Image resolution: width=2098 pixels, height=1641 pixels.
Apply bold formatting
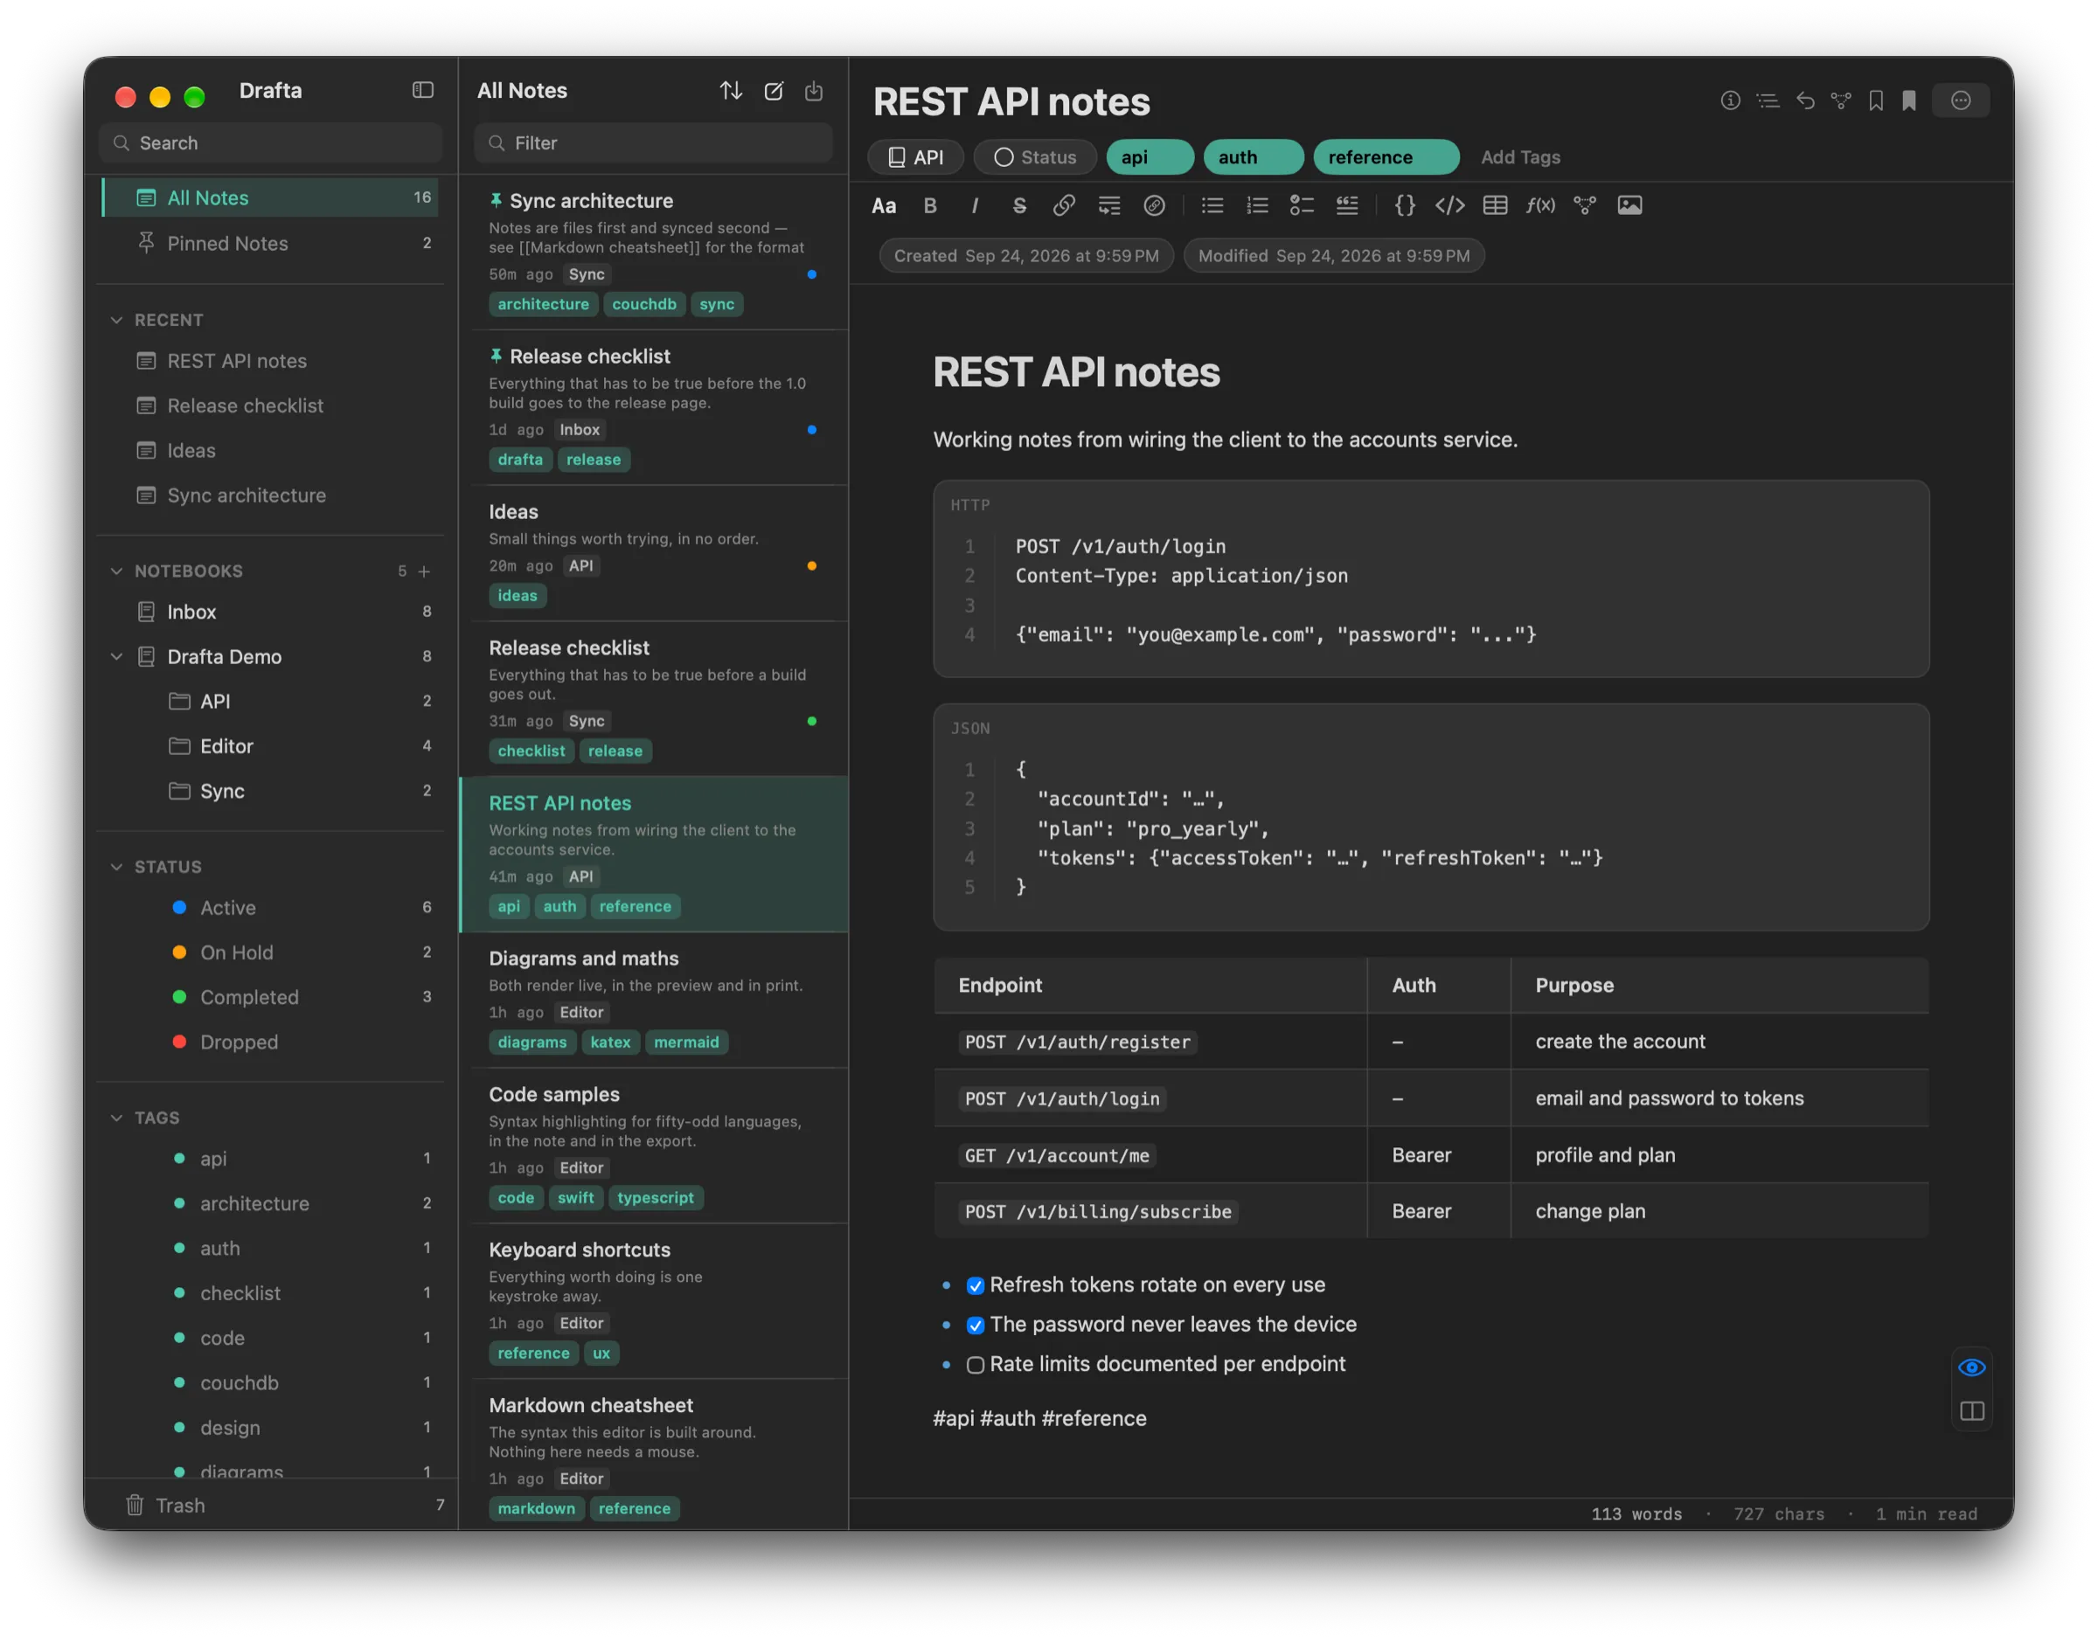click(929, 205)
